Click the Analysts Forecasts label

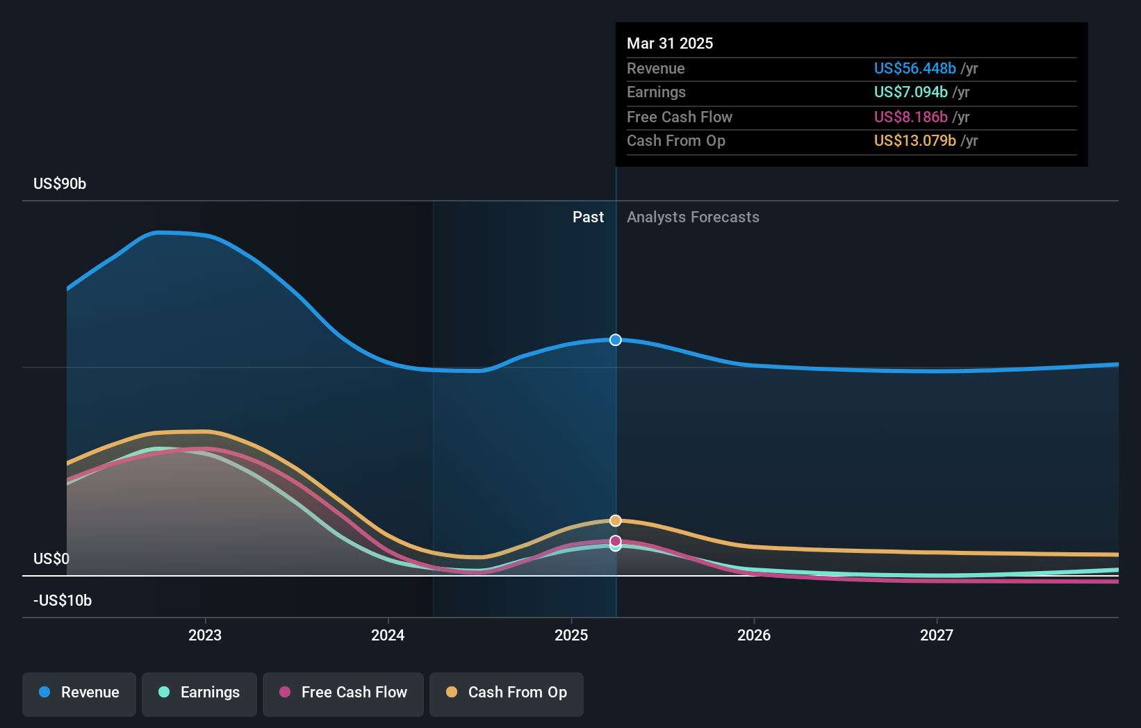click(693, 217)
